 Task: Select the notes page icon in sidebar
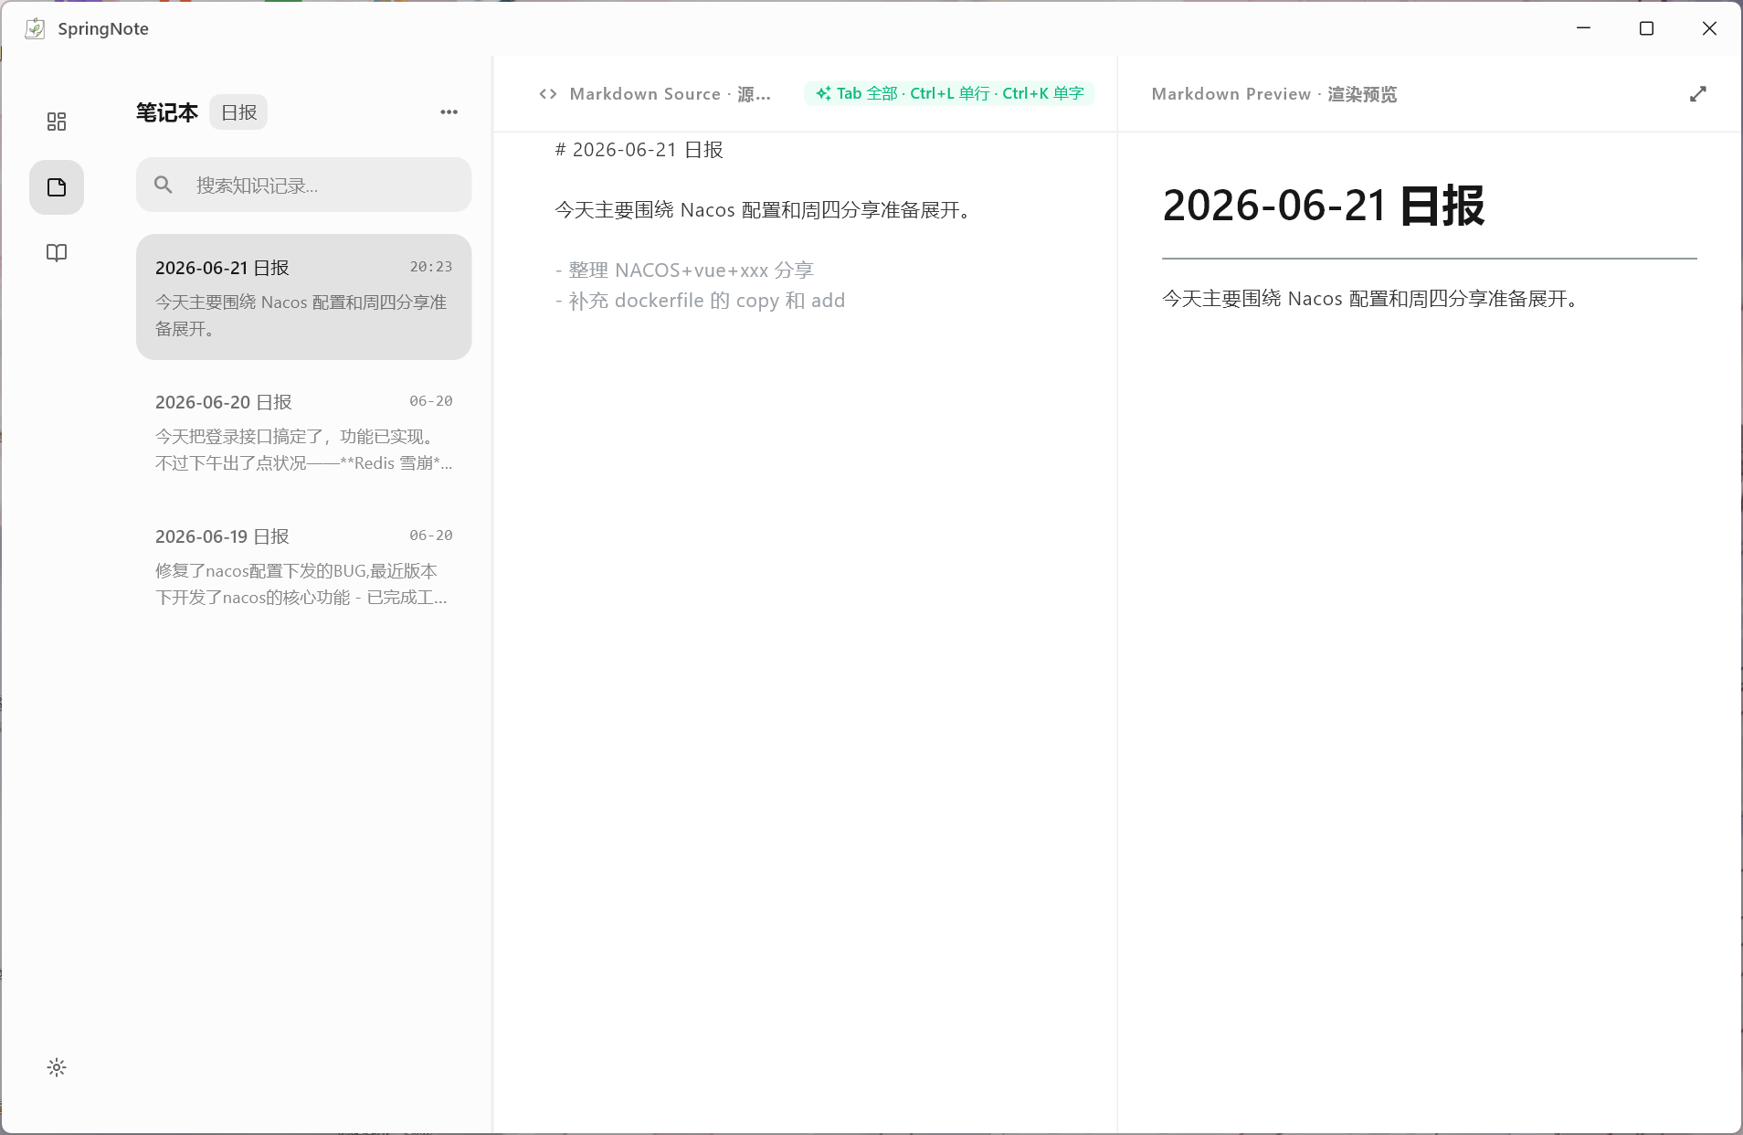tap(57, 187)
